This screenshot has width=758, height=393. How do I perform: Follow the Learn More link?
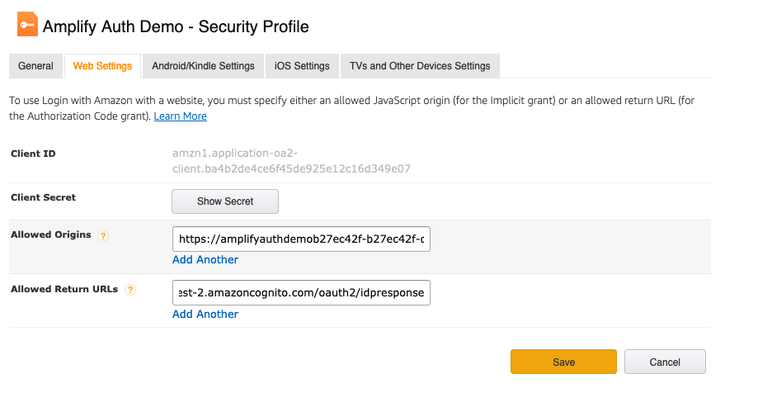tap(181, 116)
